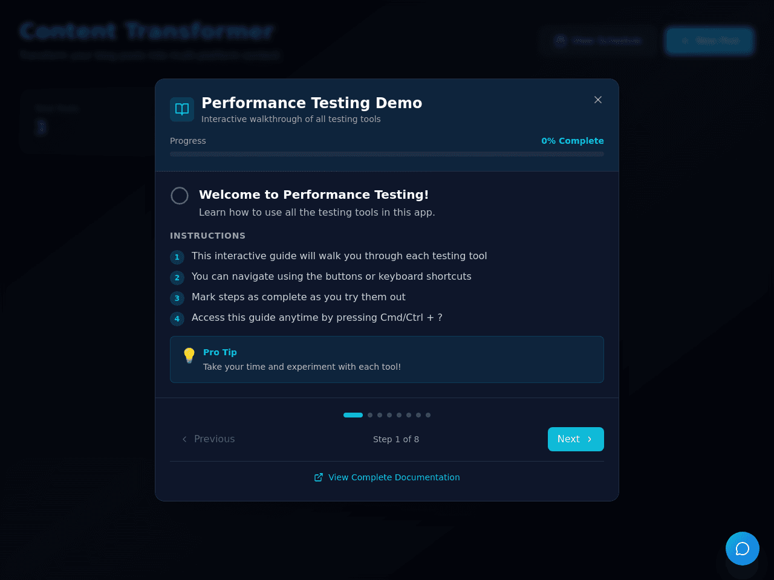The image size is (774, 580).
Task: Click the numbered badge 3 in instructions
Action: tap(177, 298)
